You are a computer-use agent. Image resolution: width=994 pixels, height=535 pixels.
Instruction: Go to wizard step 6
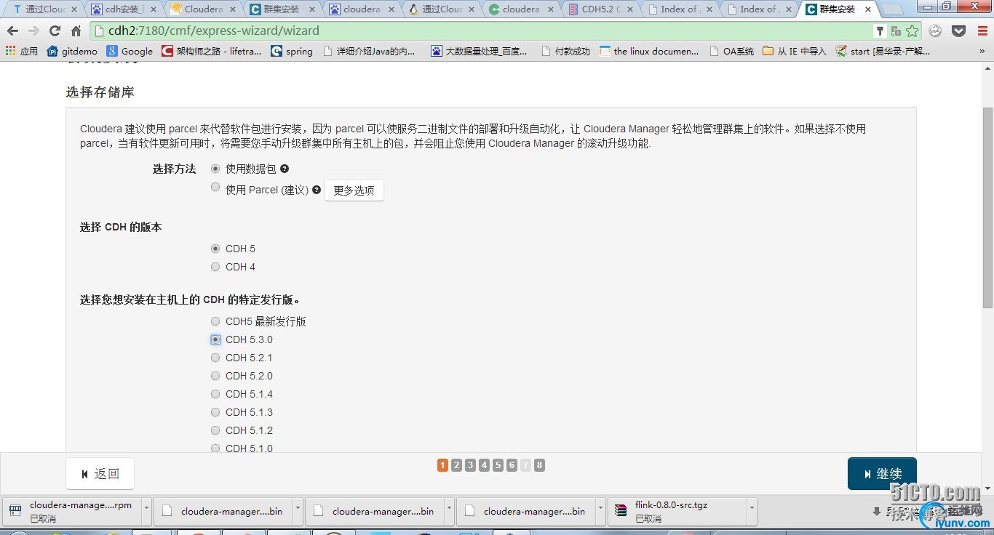[512, 465]
